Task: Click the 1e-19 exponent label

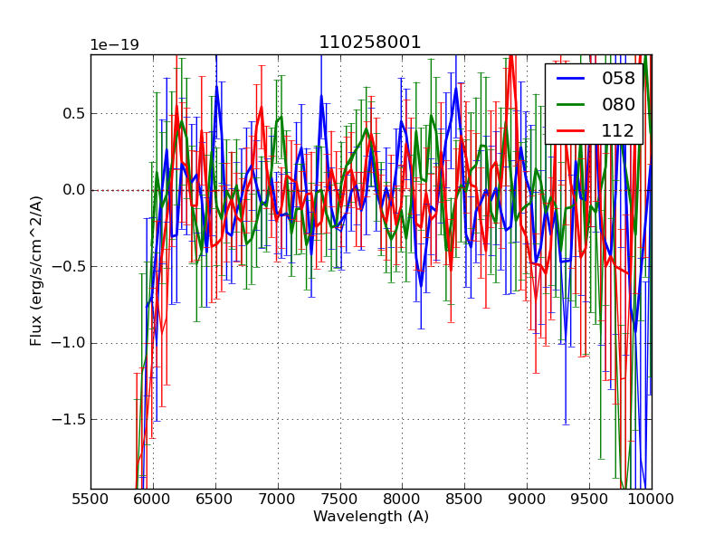Action: 114,45
